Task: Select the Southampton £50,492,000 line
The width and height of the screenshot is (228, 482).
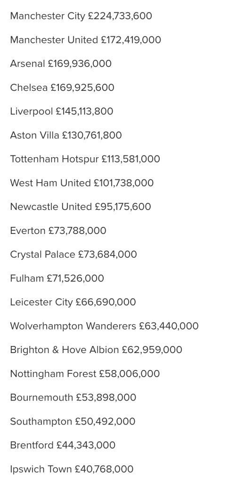Action: coord(73,421)
